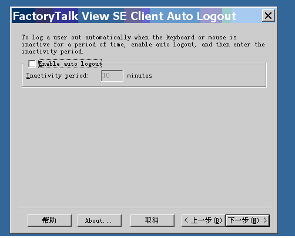Select the grayed-out value 10
The image size is (295, 238).
tap(106, 75)
